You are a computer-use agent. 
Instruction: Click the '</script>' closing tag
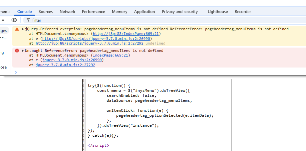coord(98,145)
